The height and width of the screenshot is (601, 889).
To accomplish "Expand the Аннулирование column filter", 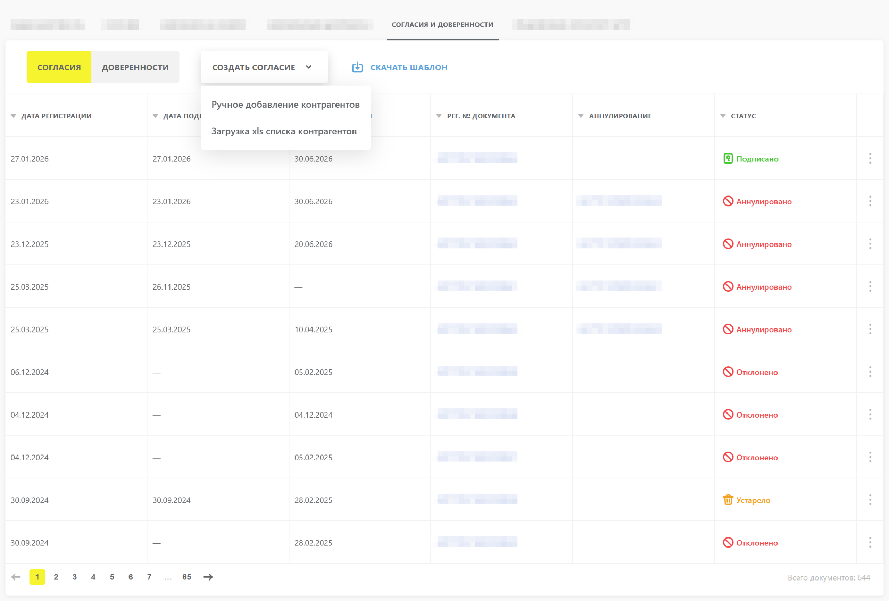I will (x=581, y=116).
